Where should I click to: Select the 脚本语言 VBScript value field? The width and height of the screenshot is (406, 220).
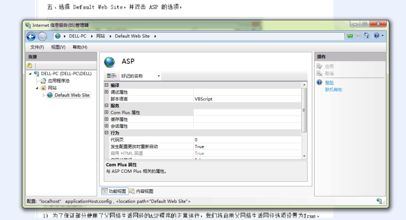pyautogui.click(x=247, y=99)
